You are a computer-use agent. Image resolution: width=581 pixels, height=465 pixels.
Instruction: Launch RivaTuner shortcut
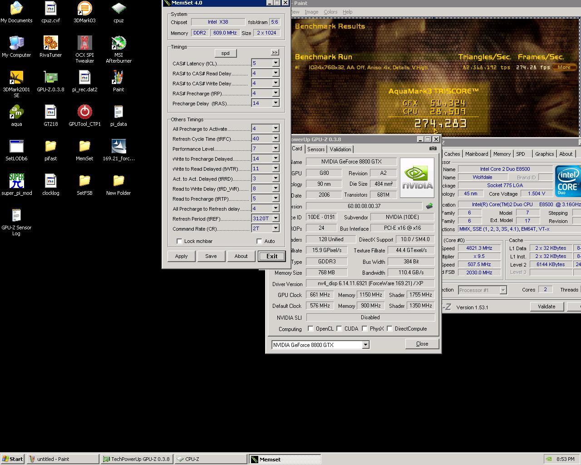[x=50, y=47]
